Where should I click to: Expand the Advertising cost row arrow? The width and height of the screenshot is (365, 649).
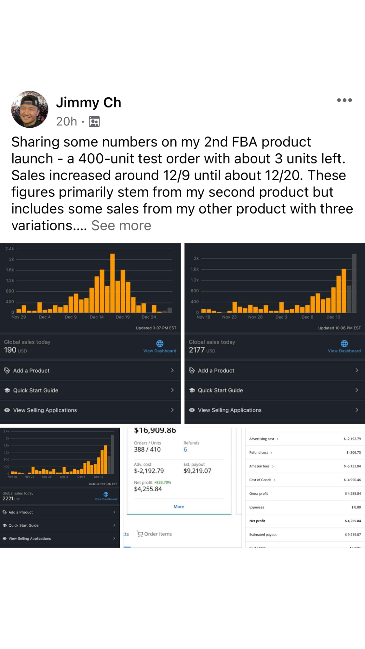[x=278, y=439]
